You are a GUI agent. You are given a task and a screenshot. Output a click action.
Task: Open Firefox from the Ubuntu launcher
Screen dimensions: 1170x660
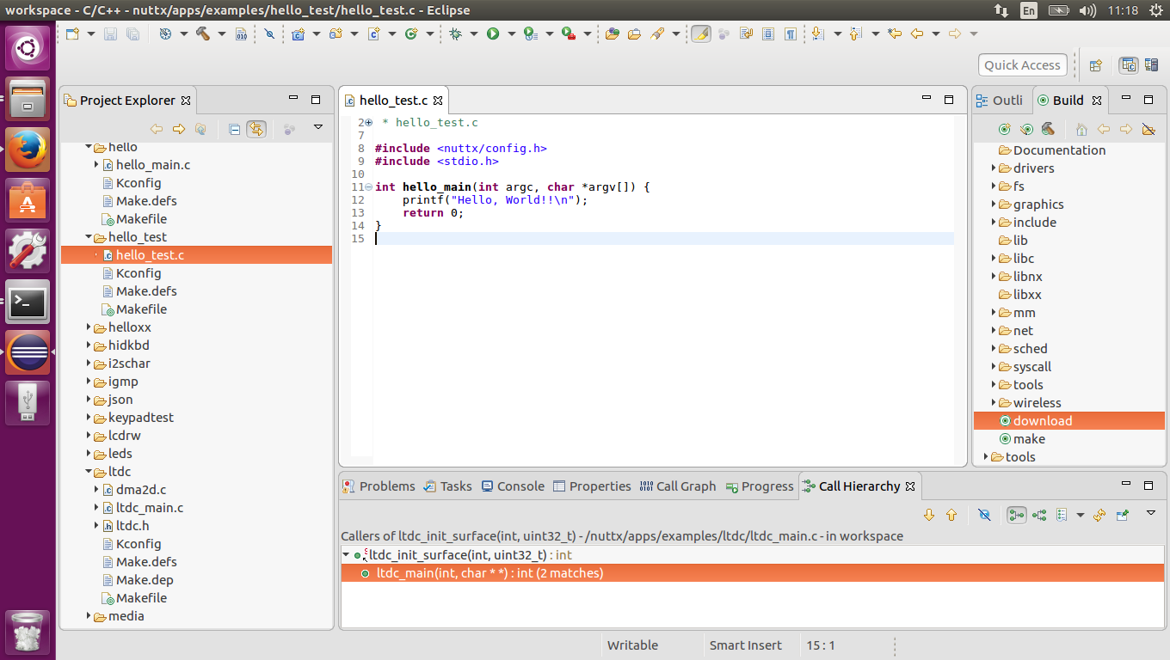tap(28, 150)
